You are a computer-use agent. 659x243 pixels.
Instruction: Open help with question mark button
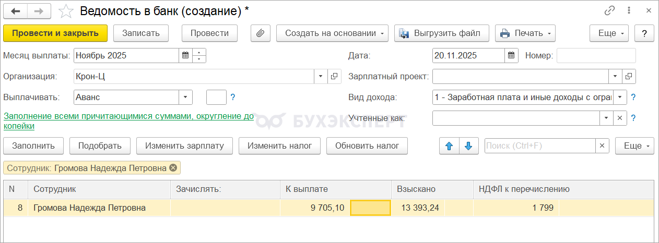click(644, 33)
